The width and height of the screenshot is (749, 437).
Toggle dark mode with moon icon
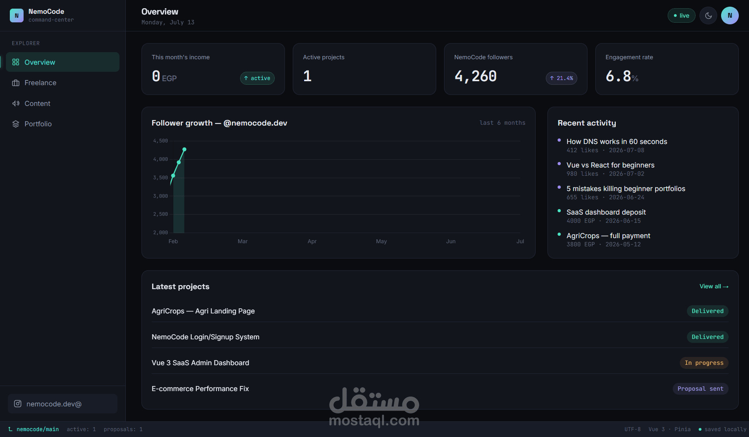[709, 16]
